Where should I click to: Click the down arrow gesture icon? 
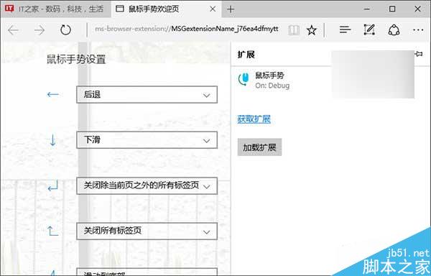pos(52,139)
